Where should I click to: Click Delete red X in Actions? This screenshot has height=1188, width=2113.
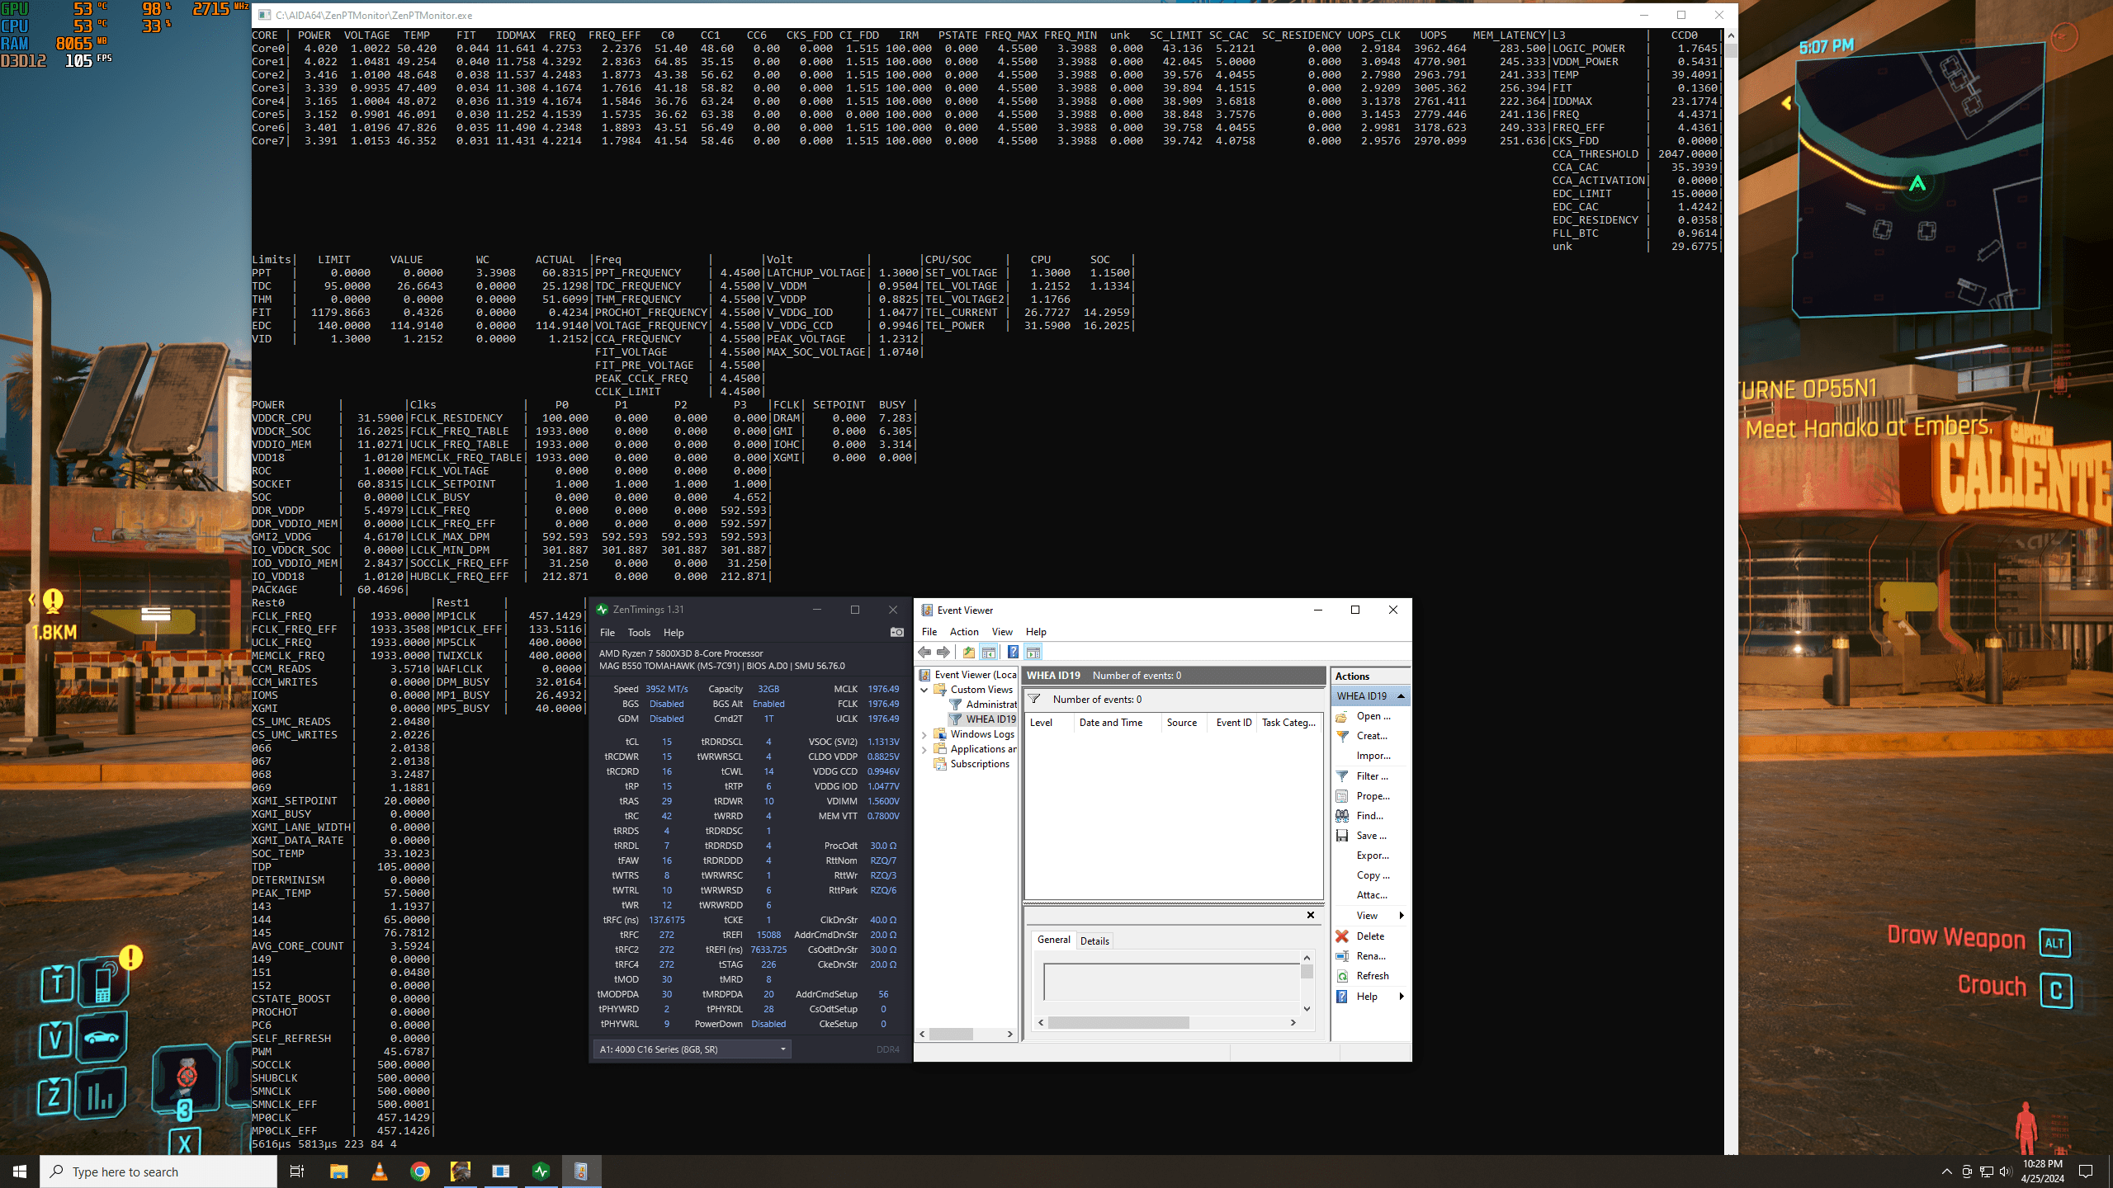click(x=1343, y=936)
